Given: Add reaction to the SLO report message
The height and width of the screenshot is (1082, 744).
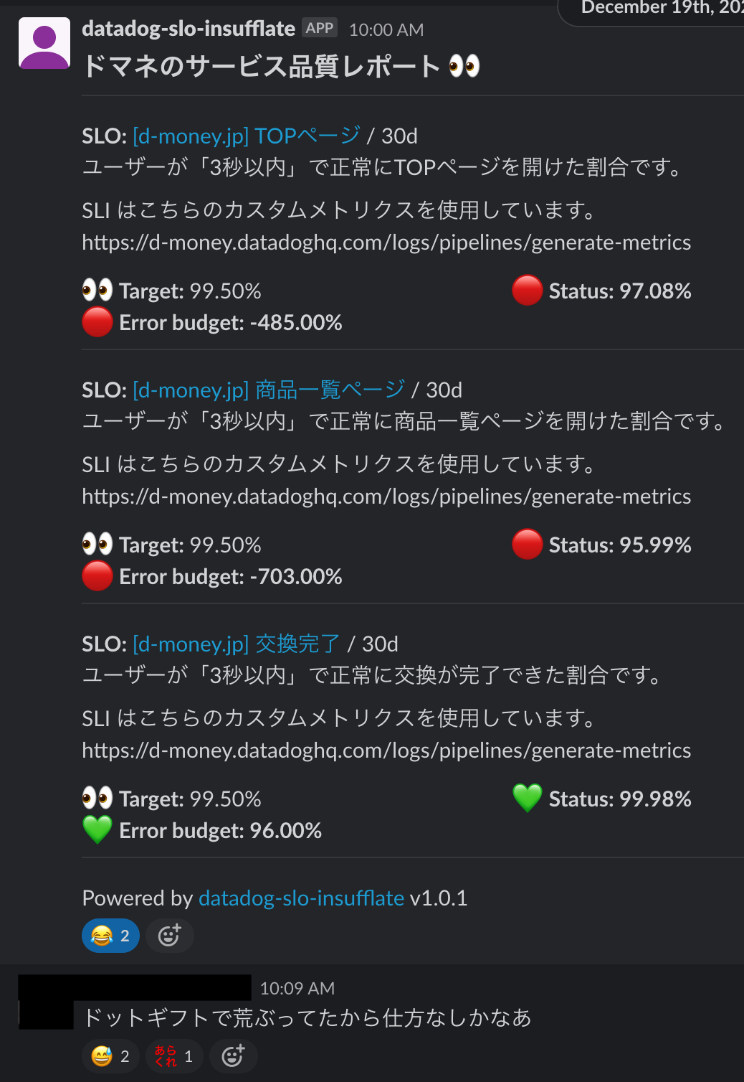Looking at the screenshot, I should [169, 936].
